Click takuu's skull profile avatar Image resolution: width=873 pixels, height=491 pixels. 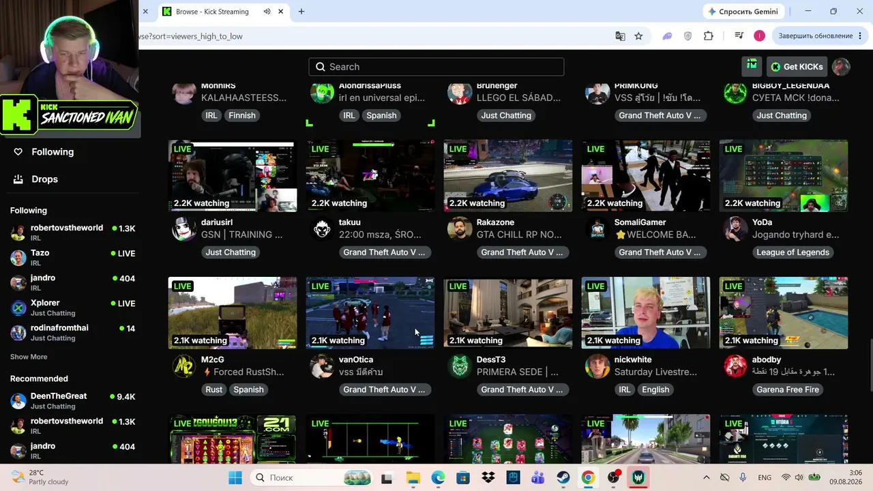(x=322, y=229)
